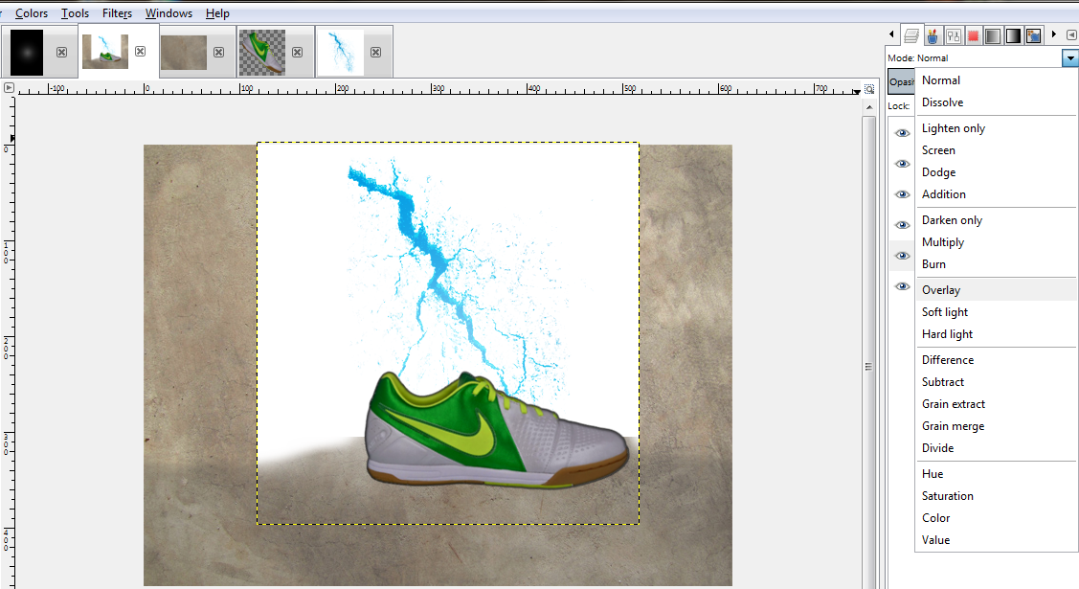This screenshot has height=589, width=1079.
Task: Open the blue paths-icon dock tab
Action: coord(1034,35)
